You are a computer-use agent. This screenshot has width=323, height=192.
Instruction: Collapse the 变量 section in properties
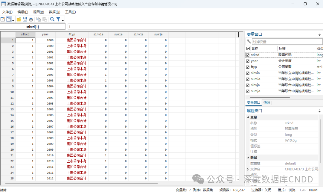point(248,117)
